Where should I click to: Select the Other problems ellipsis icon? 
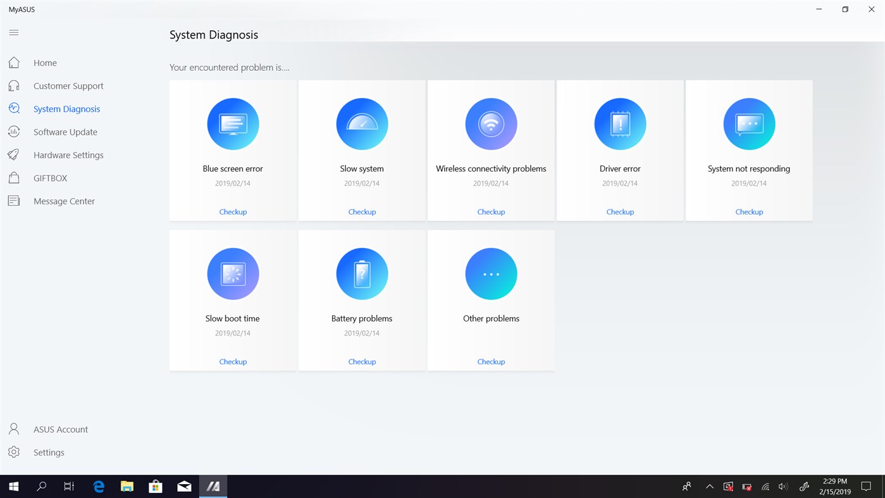(491, 274)
